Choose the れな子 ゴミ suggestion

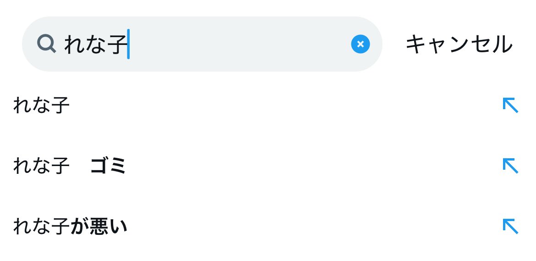(69, 166)
